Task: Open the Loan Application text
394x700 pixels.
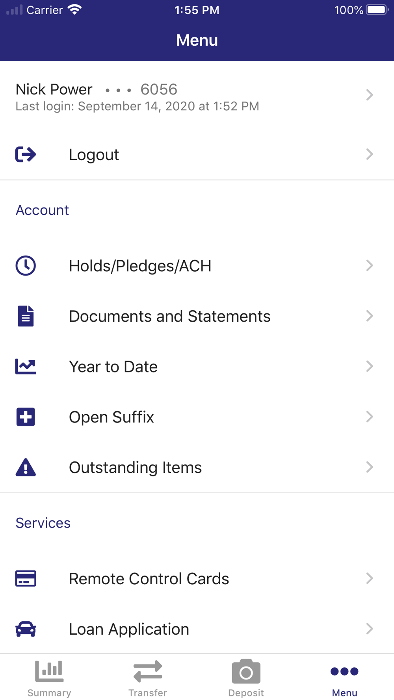Action: pyautogui.click(x=129, y=630)
